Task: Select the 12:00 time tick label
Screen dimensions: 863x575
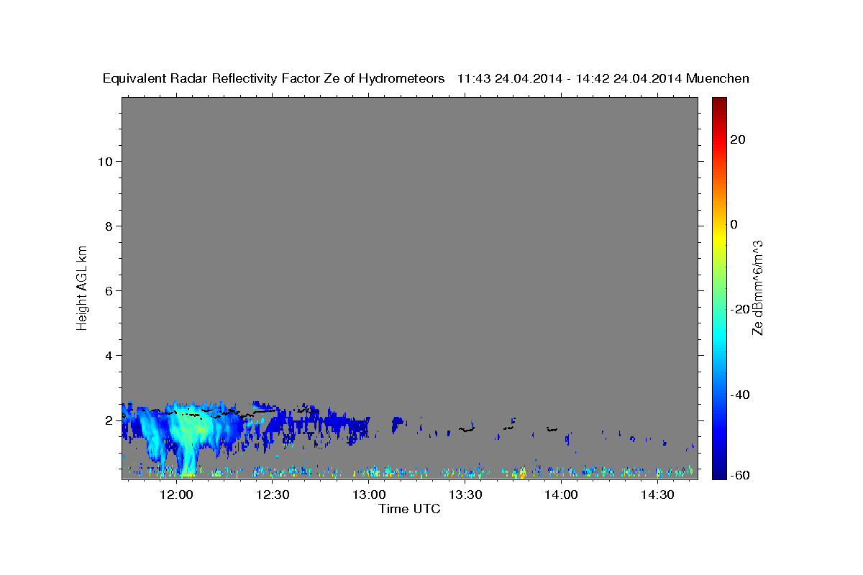Action: tap(175, 494)
